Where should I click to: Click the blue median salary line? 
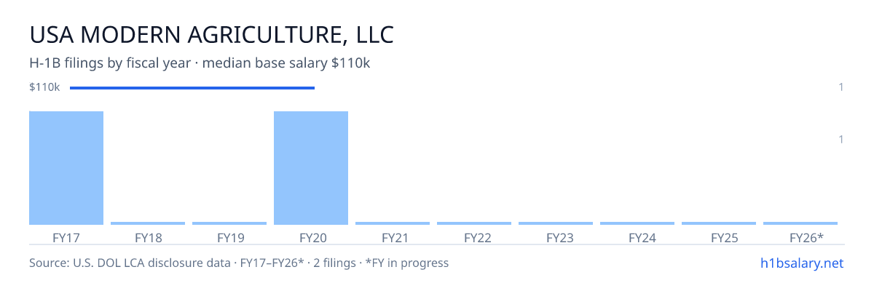pyautogui.click(x=192, y=88)
